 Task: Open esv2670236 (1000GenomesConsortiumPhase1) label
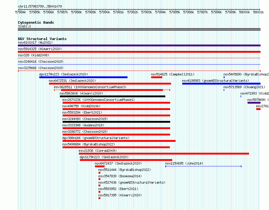pos(99,100)
